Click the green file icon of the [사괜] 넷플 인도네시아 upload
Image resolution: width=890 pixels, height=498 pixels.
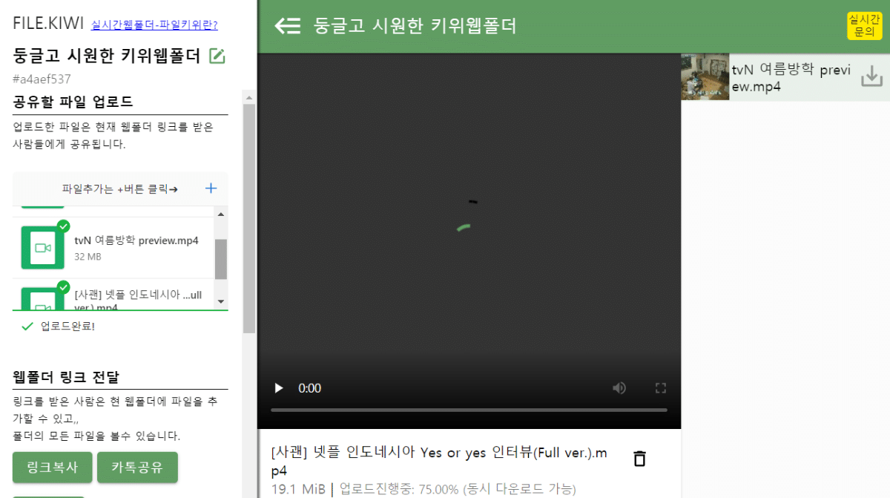click(x=43, y=298)
